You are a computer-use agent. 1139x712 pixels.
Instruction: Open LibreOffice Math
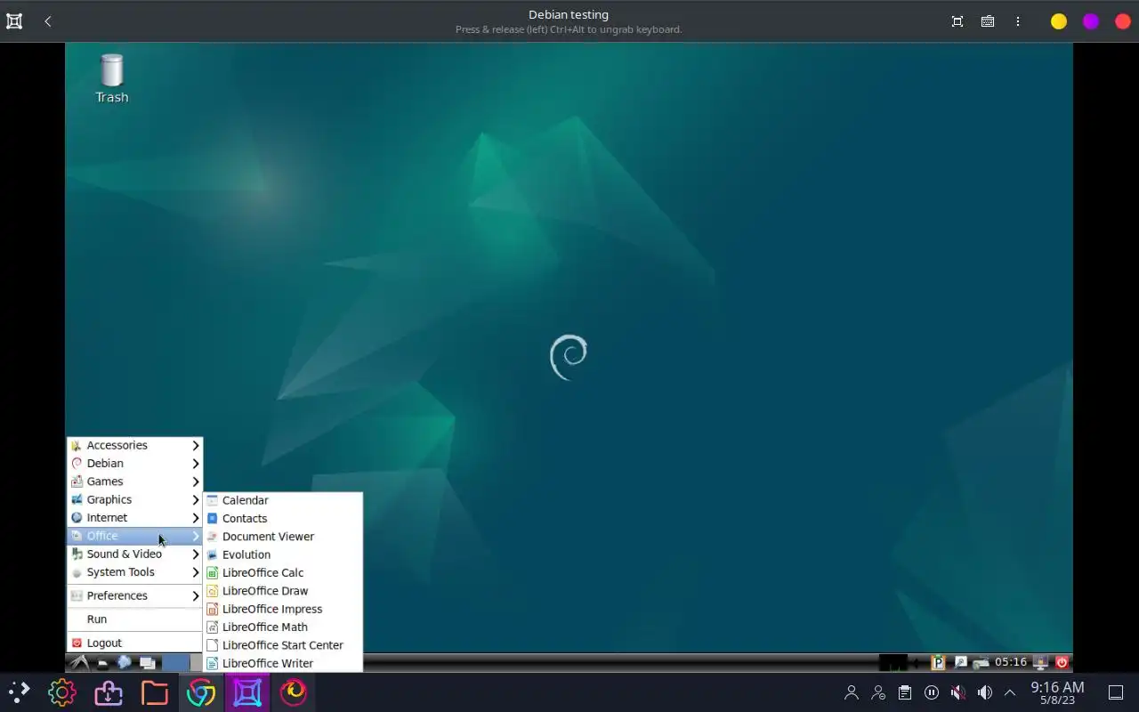[283, 627]
